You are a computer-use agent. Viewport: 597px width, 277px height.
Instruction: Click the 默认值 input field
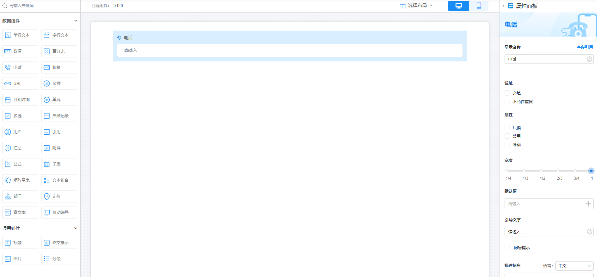[544, 204]
